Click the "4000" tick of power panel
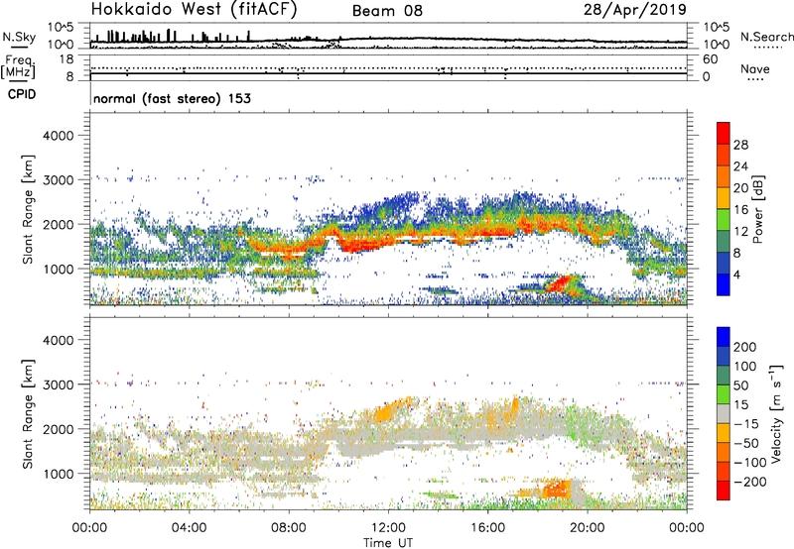Screen dimensions: 794x549 (x=59, y=136)
